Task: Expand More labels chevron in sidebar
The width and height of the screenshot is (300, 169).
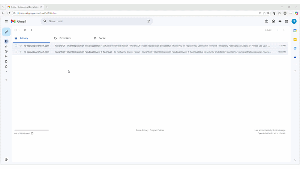Action: 6,71
